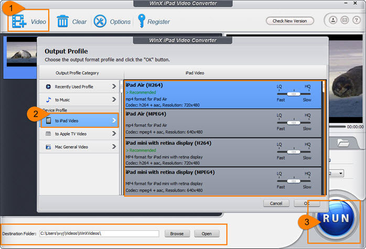Open the destination folder

coord(207,234)
